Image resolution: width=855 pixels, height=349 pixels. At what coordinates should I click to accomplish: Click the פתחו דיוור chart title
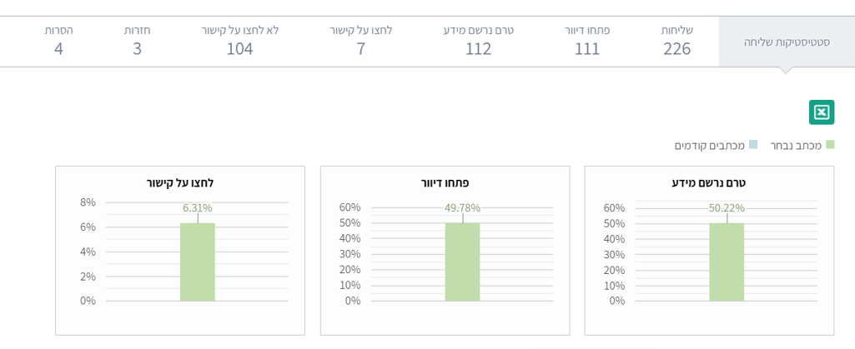(x=445, y=182)
